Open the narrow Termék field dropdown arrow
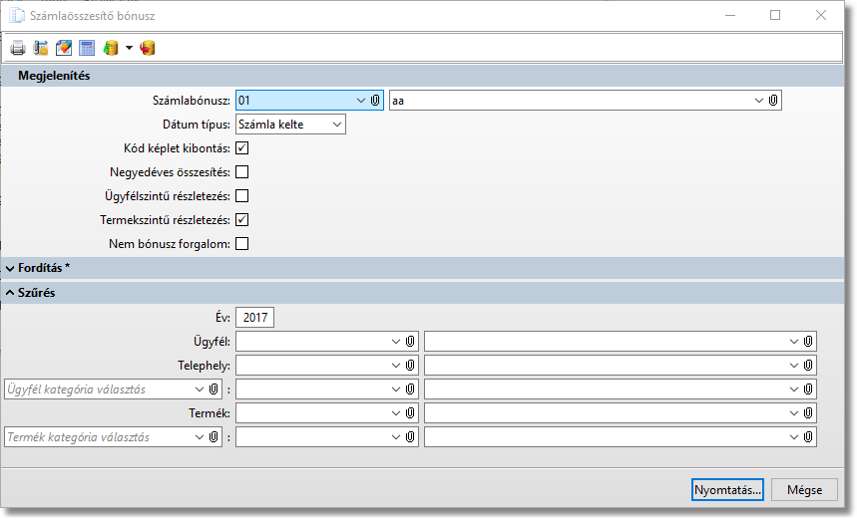Screen dimensions: 857x520 pyautogui.click(x=396, y=413)
